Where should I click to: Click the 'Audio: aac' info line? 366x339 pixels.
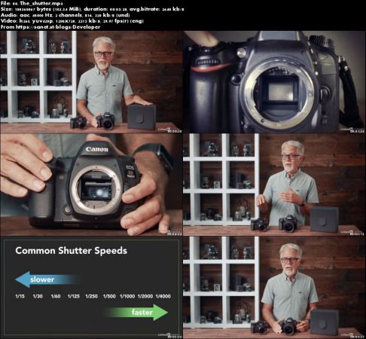[66, 15]
